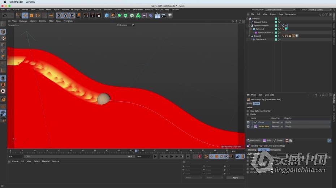Switch to the Basic tab
This screenshot has height=188, width=336.
249,104
